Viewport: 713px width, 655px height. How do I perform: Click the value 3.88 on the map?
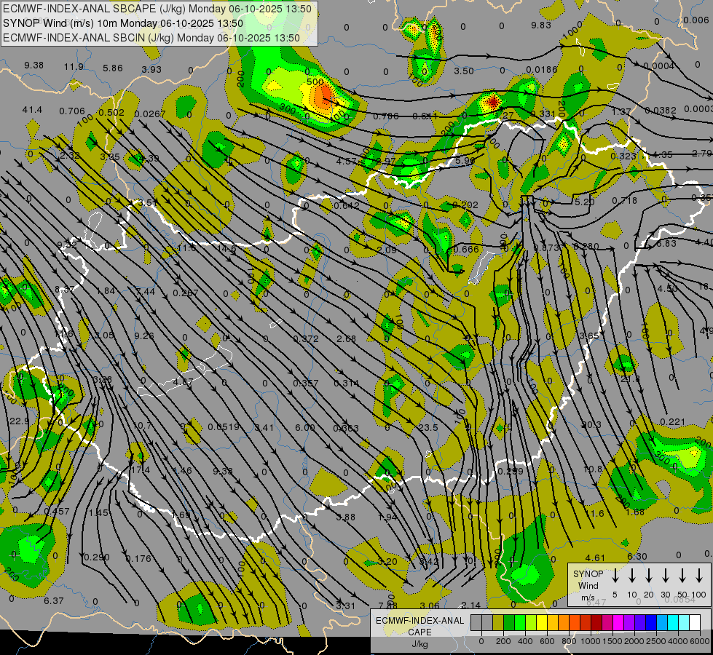[346, 517]
